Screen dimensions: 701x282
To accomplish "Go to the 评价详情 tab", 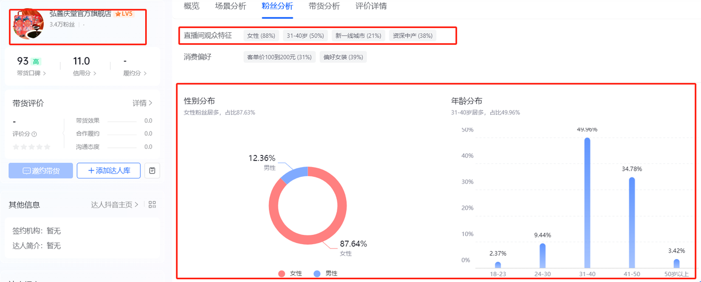I will pyautogui.click(x=371, y=7).
